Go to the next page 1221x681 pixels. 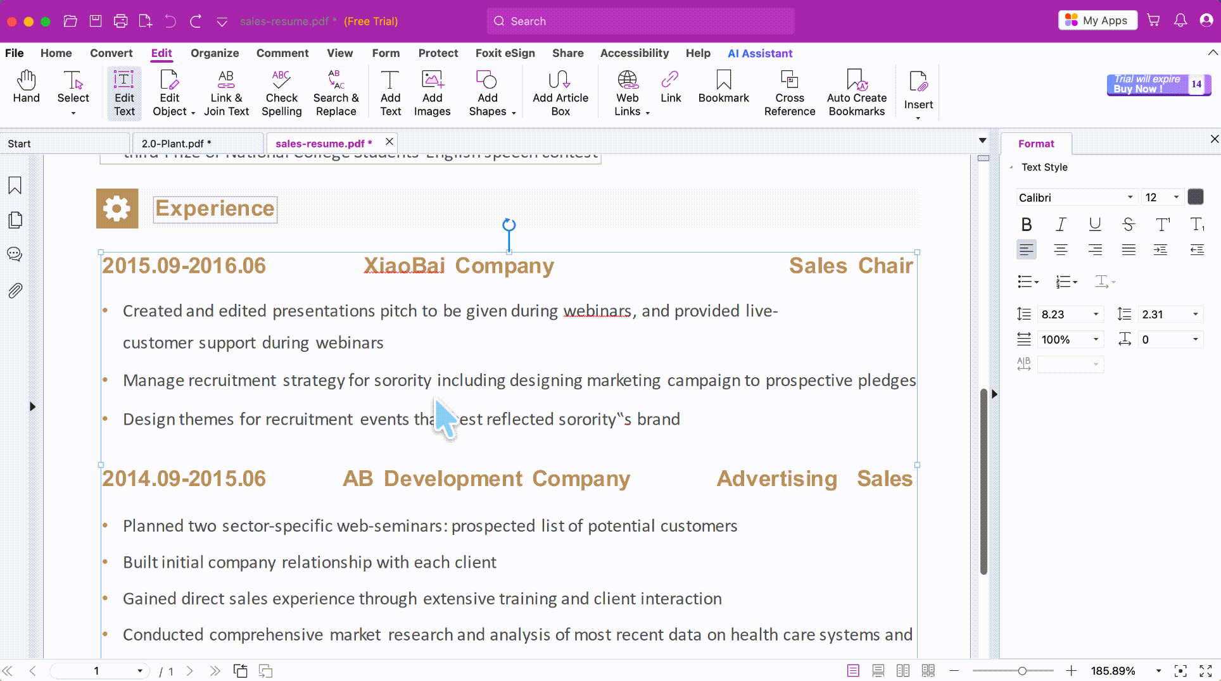tap(189, 671)
